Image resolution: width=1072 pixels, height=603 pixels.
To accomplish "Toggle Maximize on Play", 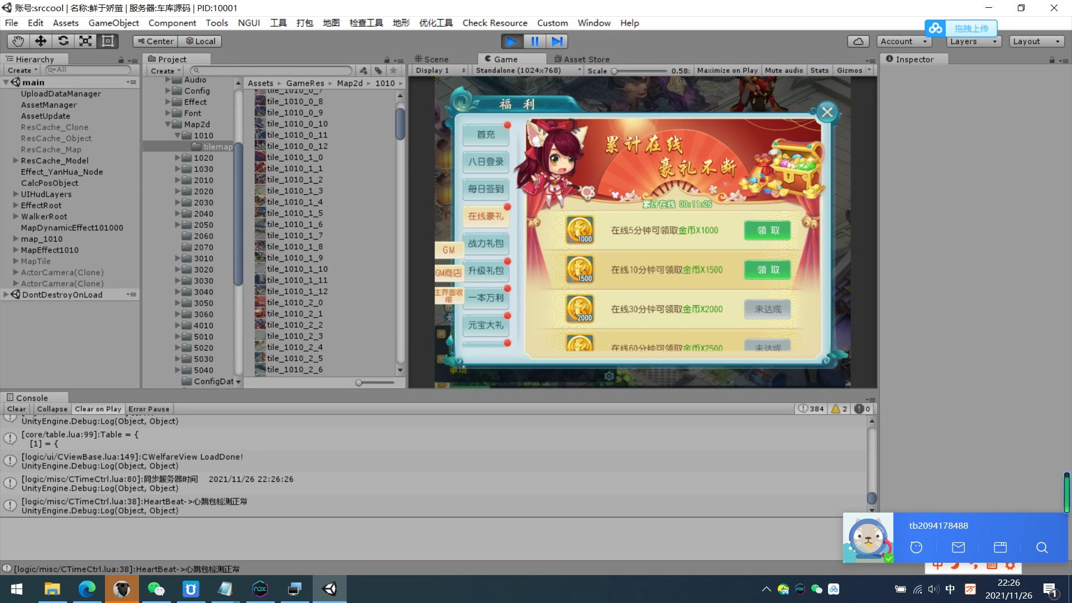I will coord(727,70).
